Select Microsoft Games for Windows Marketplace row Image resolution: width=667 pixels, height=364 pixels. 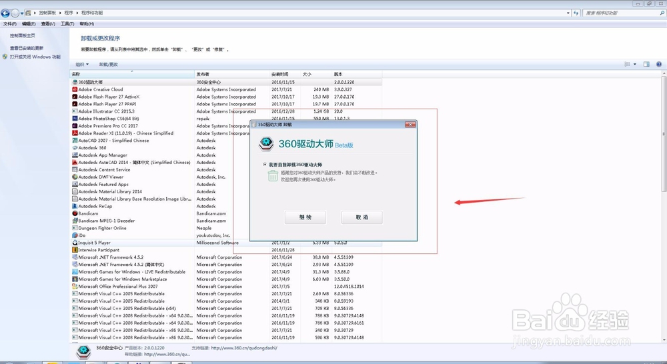point(226,279)
